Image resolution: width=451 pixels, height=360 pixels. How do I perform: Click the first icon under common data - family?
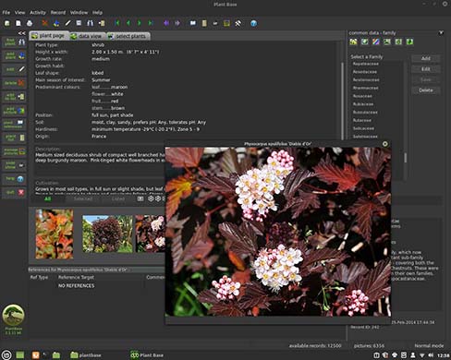pos(353,42)
